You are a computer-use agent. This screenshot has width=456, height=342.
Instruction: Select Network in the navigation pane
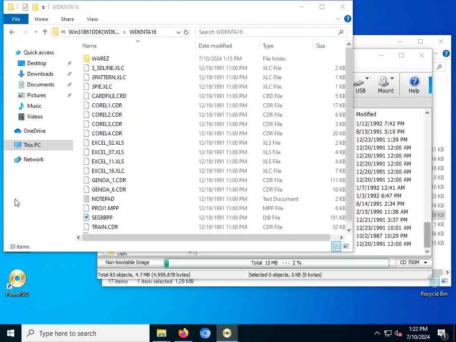point(33,159)
